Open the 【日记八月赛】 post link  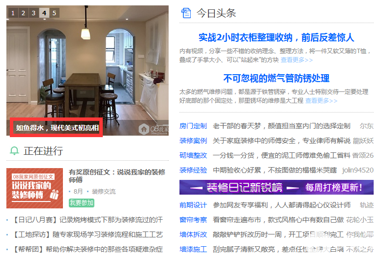coord(87,220)
